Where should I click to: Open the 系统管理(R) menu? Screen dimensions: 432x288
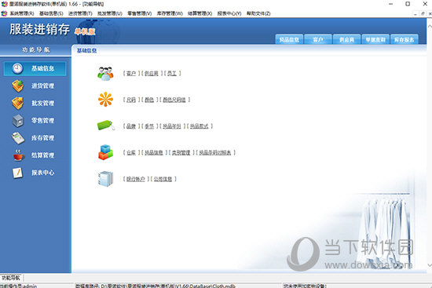tap(22, 13)
